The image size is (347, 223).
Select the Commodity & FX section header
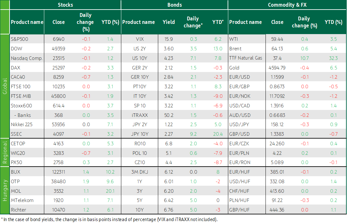(287, 5)
